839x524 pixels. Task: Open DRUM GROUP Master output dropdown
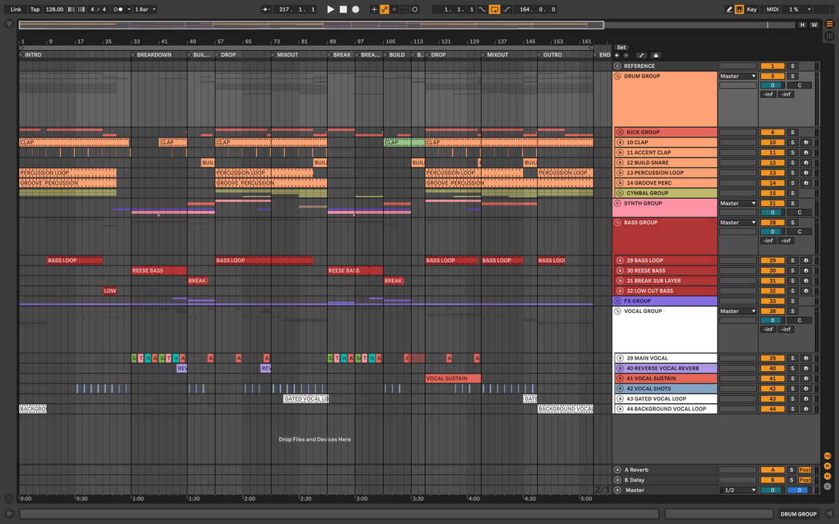pos(738,76)
